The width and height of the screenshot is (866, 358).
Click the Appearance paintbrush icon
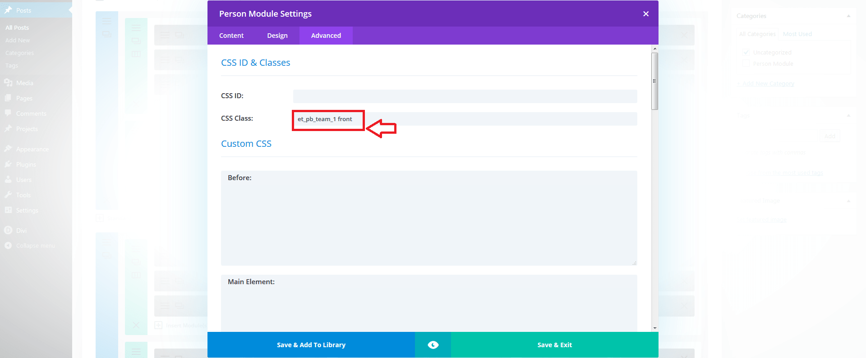(8, 149)
